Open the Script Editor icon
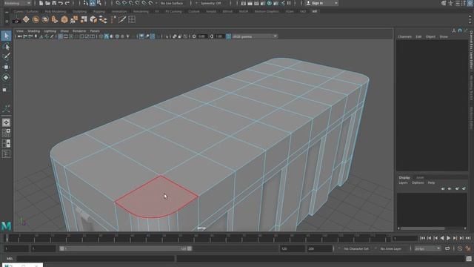This screenshot has height=267, width=474. pyautogui.click(x=469, y=259)
